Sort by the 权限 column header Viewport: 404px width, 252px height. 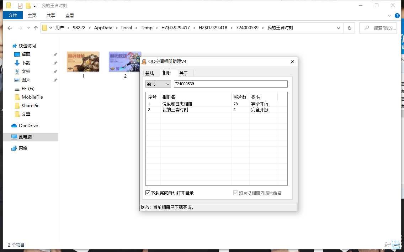click(x=263, y=97)
